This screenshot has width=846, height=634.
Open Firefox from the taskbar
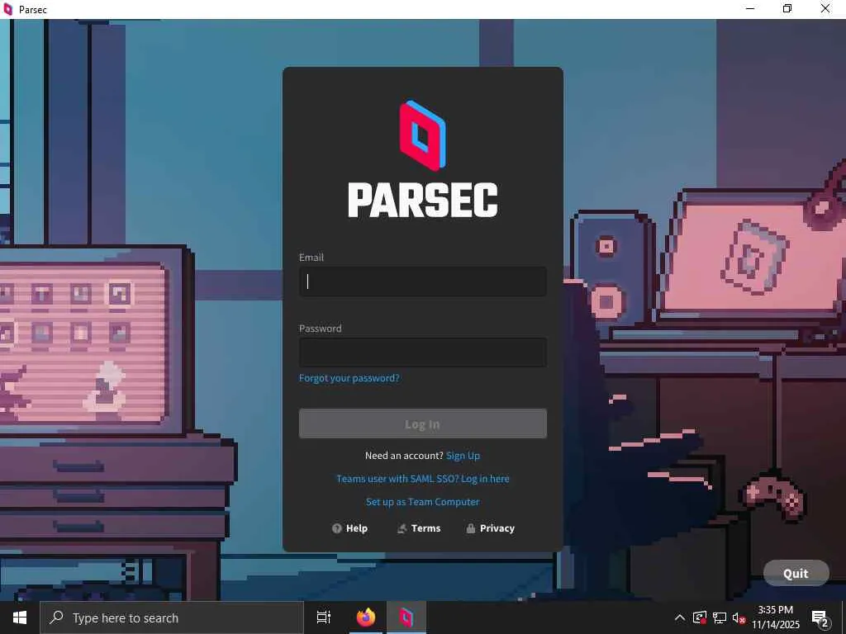(366, 617)
